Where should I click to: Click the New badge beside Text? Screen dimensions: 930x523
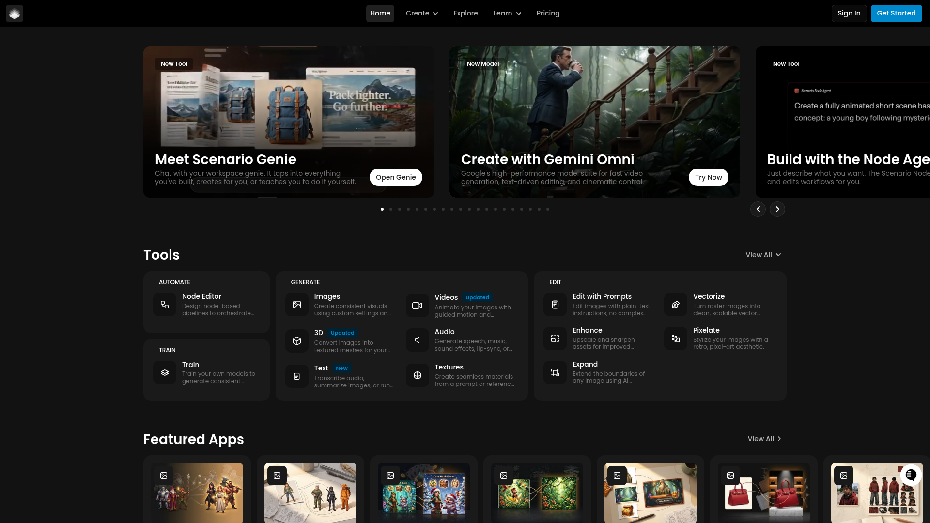point(341,368)
